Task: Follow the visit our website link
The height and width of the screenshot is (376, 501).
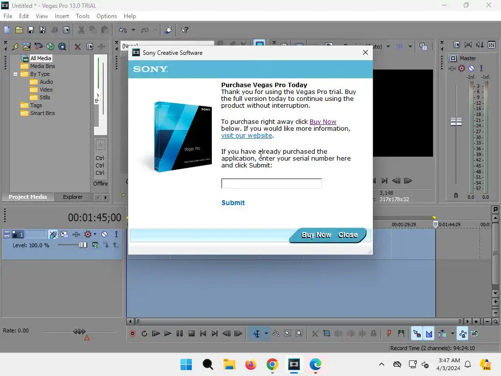Action: coord(247,135)
